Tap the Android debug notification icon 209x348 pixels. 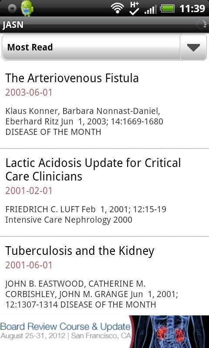click(x=27, y=9)
